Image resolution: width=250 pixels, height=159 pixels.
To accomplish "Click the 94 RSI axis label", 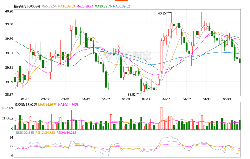I will [x=11, y=137].
